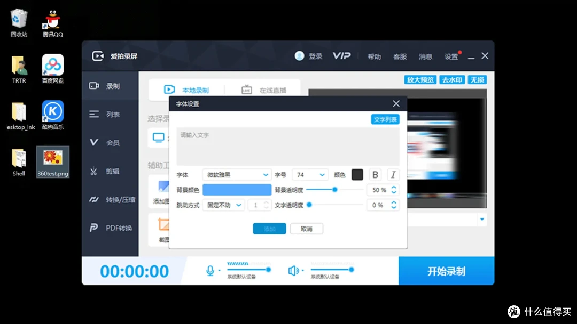Open the Recycle Bin desktop icon
This screenshot has width=577, height=324.
[x=19, y=23]
